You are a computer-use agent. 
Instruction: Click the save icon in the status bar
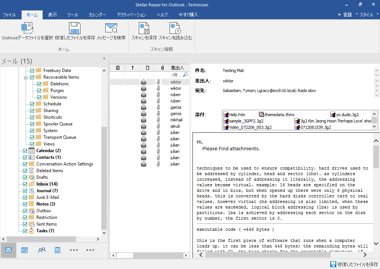click(333, 264)
